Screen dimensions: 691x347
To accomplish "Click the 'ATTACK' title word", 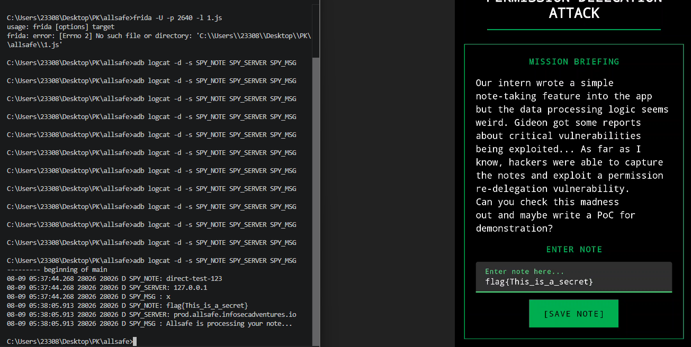I will [574, 13].
